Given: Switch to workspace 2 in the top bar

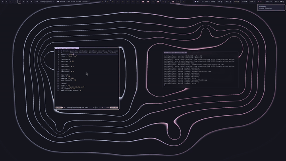Looking at the screenshot, I should click(7, 2).
